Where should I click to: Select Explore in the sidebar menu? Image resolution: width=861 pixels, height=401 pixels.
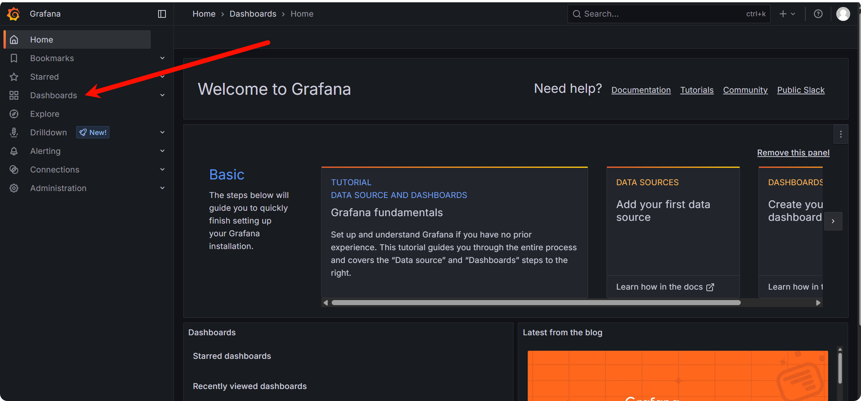coord(45,114)
